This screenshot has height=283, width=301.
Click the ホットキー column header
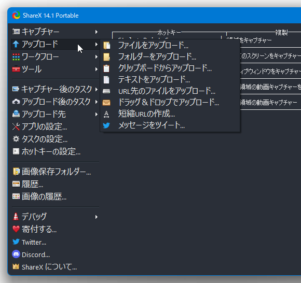click(x=169, y=33)
